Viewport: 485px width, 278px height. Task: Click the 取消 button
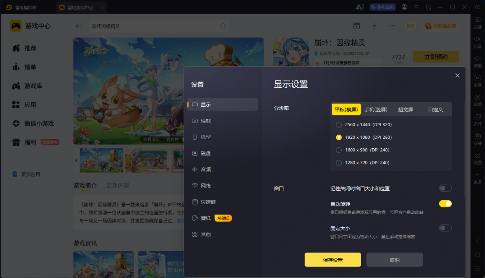[x=394, y=260]
